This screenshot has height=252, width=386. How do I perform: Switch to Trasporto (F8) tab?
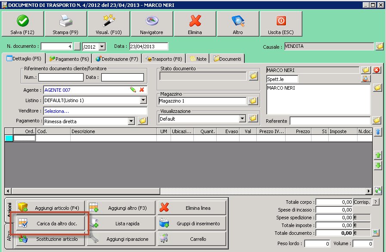164,59
